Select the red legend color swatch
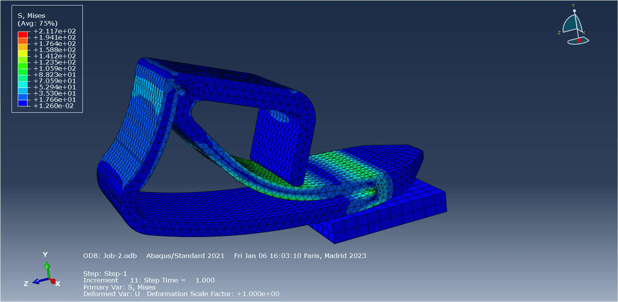The width and height of the screenshot is (618, 302). click(x=23, y=35)
